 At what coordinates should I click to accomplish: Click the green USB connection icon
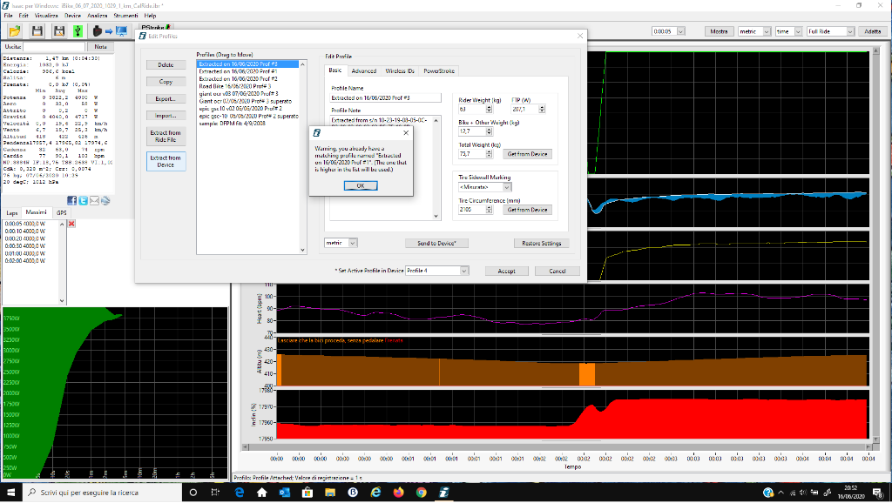coord(78,30)
